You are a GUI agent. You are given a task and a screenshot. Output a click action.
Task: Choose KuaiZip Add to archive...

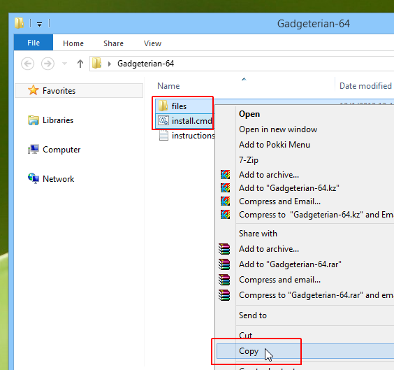click(x=269, y=175)
